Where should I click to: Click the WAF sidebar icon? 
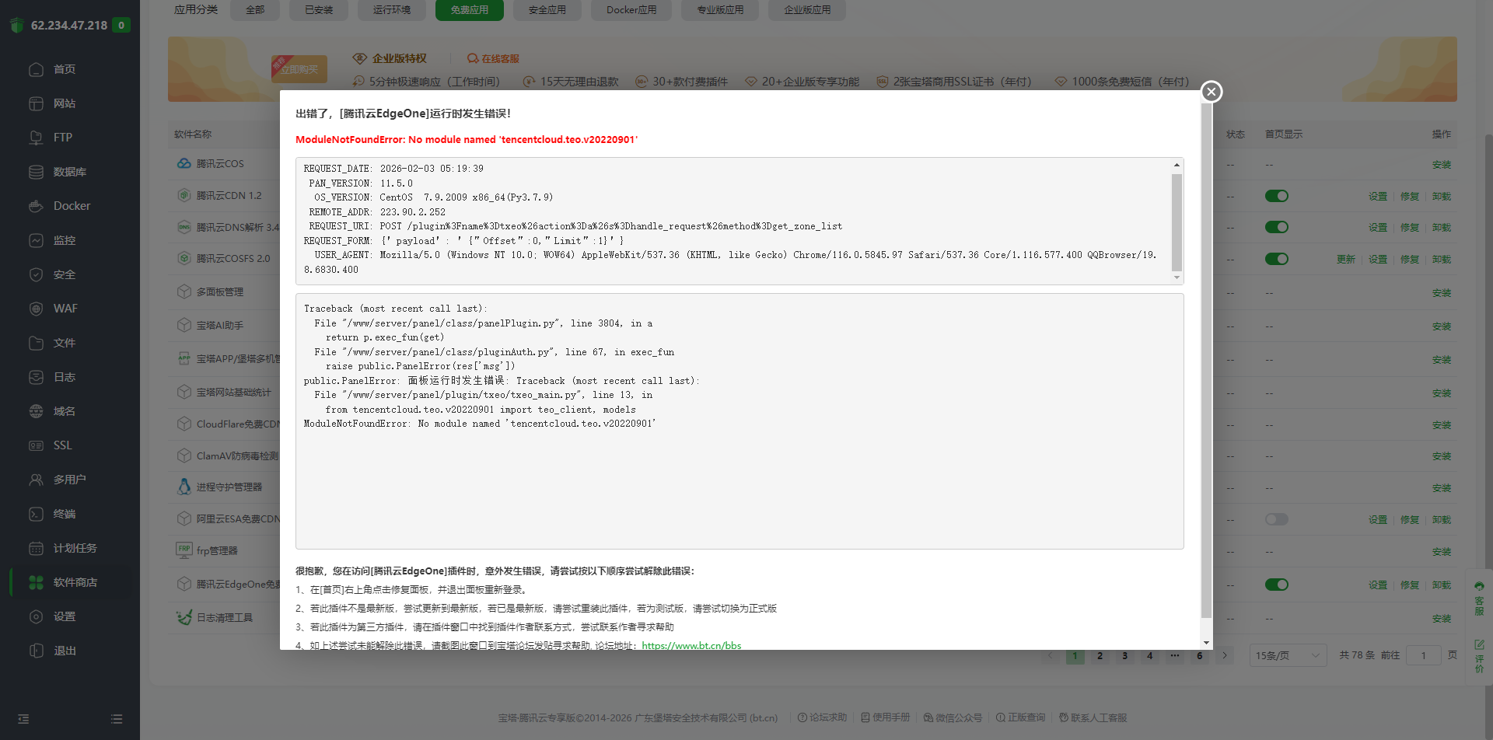(x=36, y=309)
